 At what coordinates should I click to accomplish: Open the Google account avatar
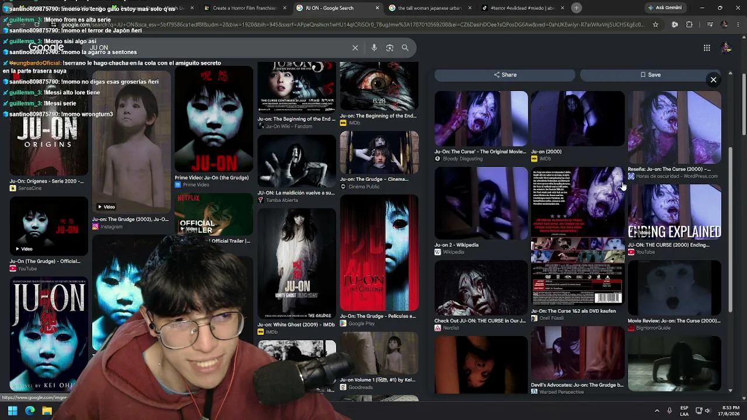pos(727,48)
